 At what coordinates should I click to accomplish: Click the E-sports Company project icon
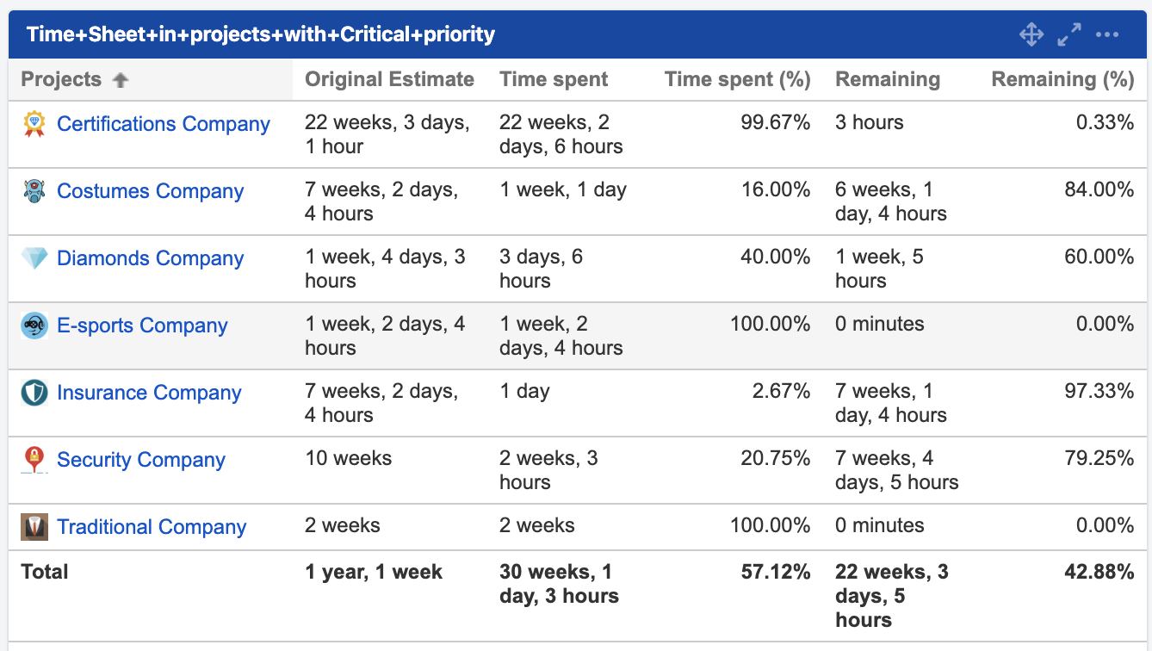coord(34,325)
